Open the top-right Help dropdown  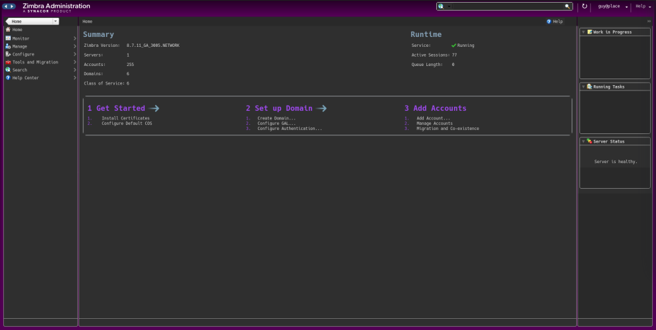coord(643,7)
